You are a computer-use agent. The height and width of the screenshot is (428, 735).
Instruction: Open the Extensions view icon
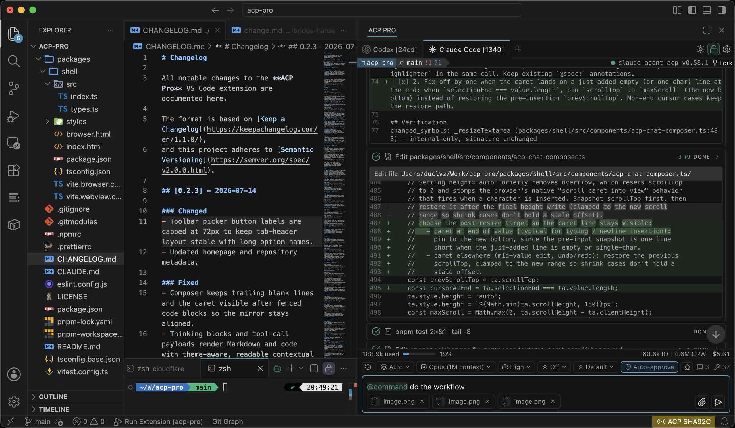coord(14,170)
